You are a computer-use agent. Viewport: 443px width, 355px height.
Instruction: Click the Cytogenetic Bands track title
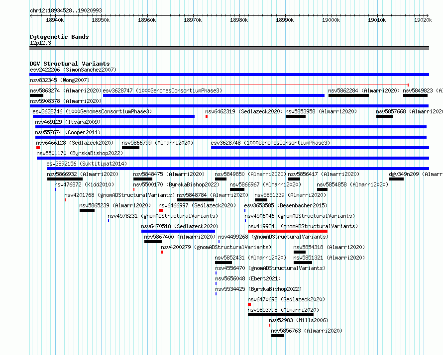point(59,37)
